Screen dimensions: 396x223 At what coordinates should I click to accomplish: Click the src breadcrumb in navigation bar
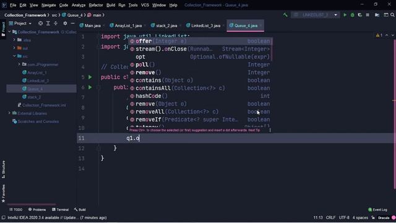click(54, 15)
